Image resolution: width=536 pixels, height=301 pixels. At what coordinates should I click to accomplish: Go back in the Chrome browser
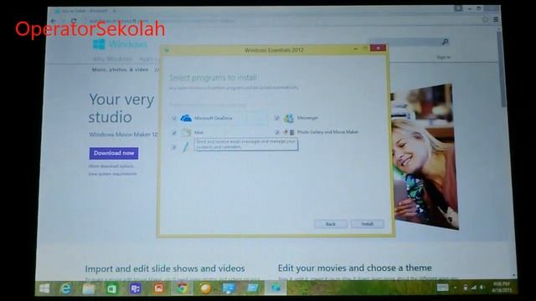pos(54,21)
